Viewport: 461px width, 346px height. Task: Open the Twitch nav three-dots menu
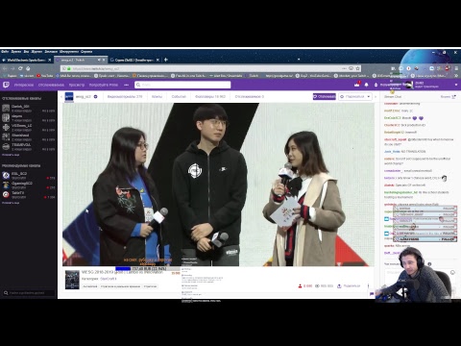[127, 85]
